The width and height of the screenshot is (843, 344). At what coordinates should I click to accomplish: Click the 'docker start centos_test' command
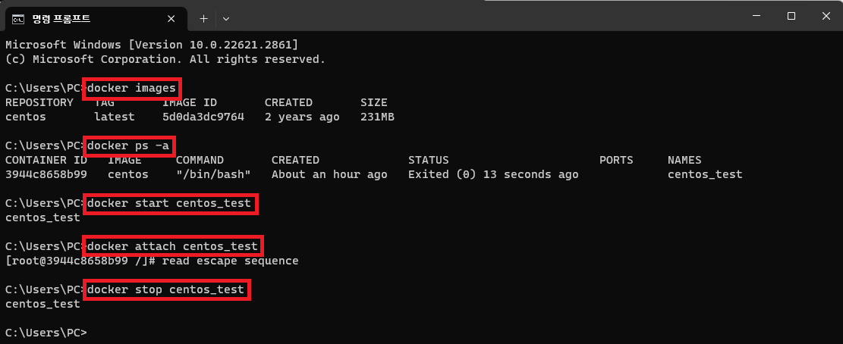click(x=168, y=203)
